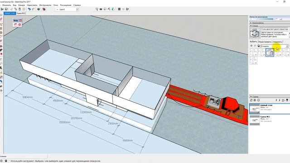Click the Remove scene minus icon
This screenshot has width=290, height=163.
pos(258,100)
